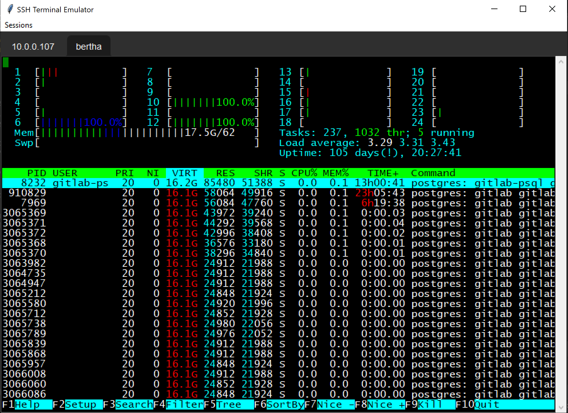Open the Sessions menu
The image size is (568, 413).
(19, 25)
